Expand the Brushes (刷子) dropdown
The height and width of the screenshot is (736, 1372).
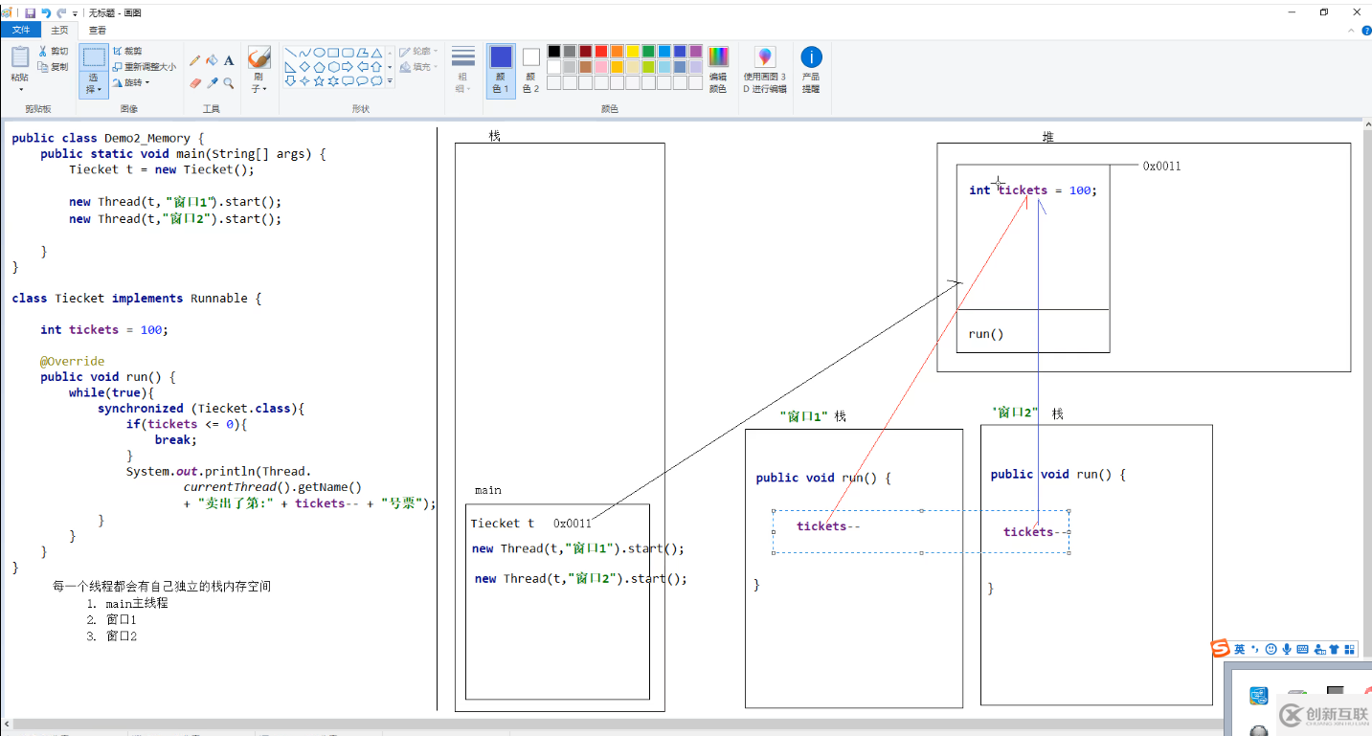259,88
